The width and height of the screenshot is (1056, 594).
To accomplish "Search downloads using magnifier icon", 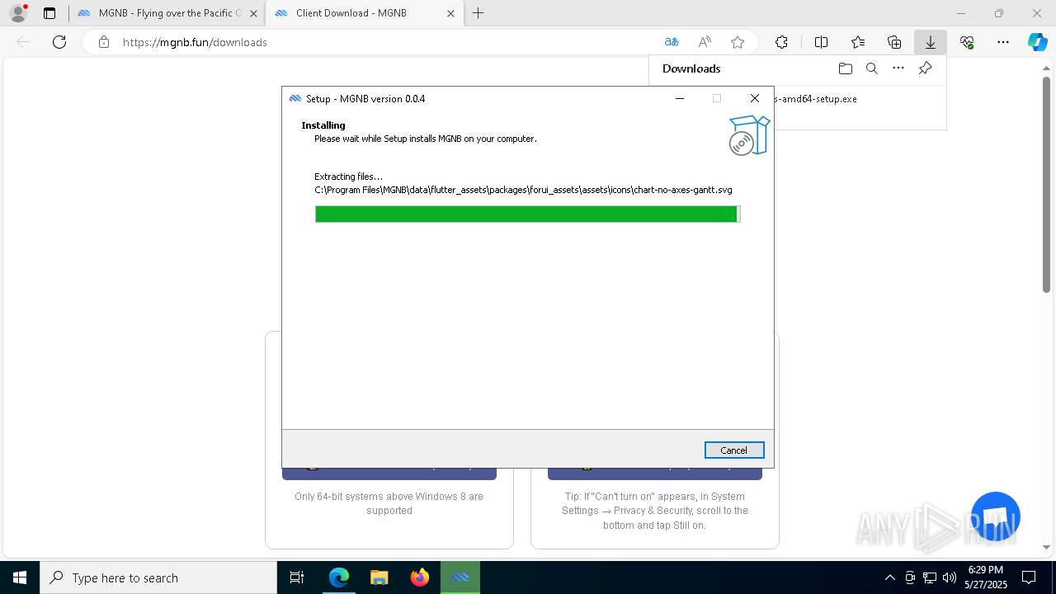I will [871, 68].
